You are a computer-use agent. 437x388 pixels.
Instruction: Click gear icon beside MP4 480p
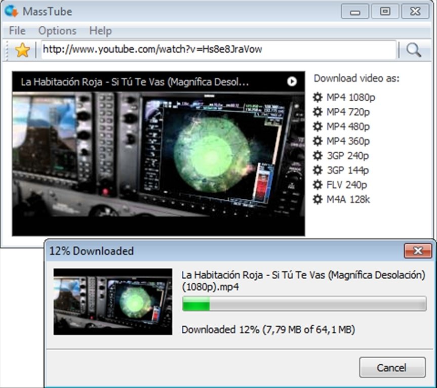pyautogui.click(x=317, y=126)
